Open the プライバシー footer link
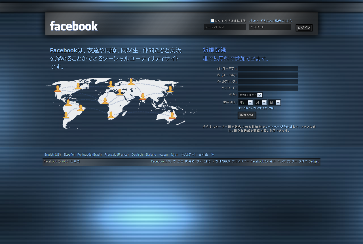Viewport: 363px width, 244px height. pyautogui.click(x=240, y=161)
